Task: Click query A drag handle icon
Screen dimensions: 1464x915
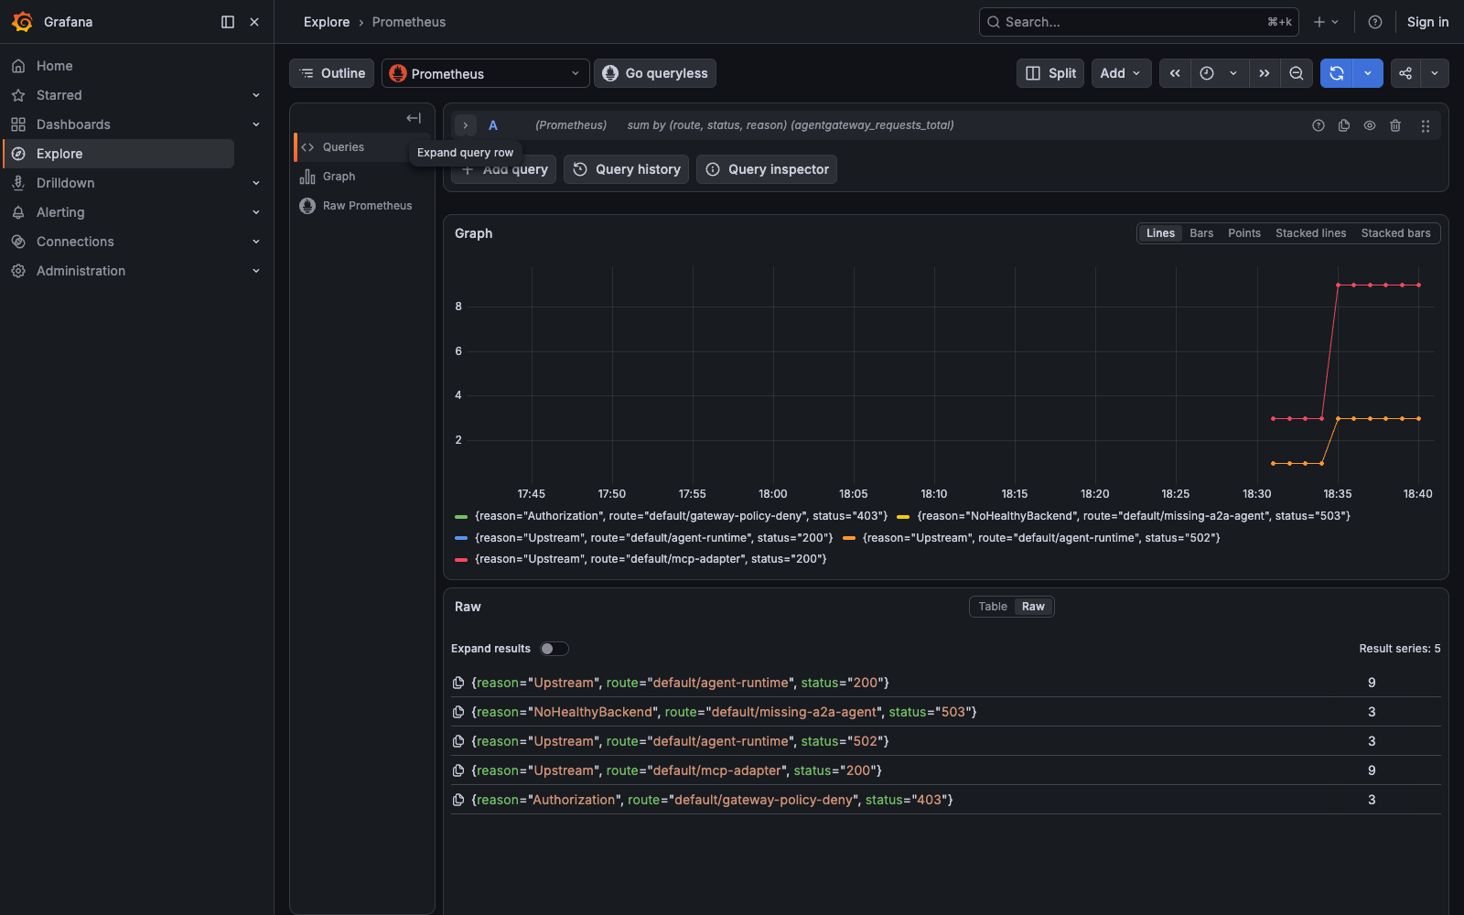Action: point(1426,126)
